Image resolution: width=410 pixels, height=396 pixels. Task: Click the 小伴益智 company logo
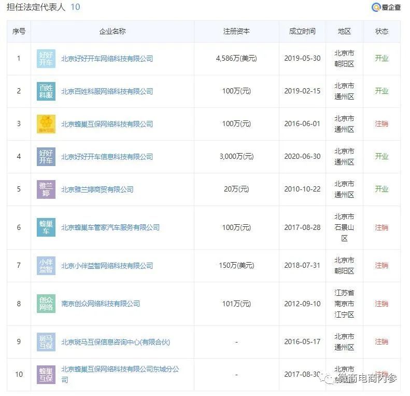(x=46, y=266)
